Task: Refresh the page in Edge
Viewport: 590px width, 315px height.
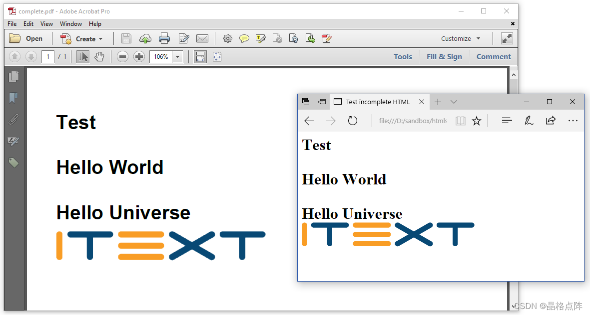Action: pyautogui.click(x=353, y=121)
